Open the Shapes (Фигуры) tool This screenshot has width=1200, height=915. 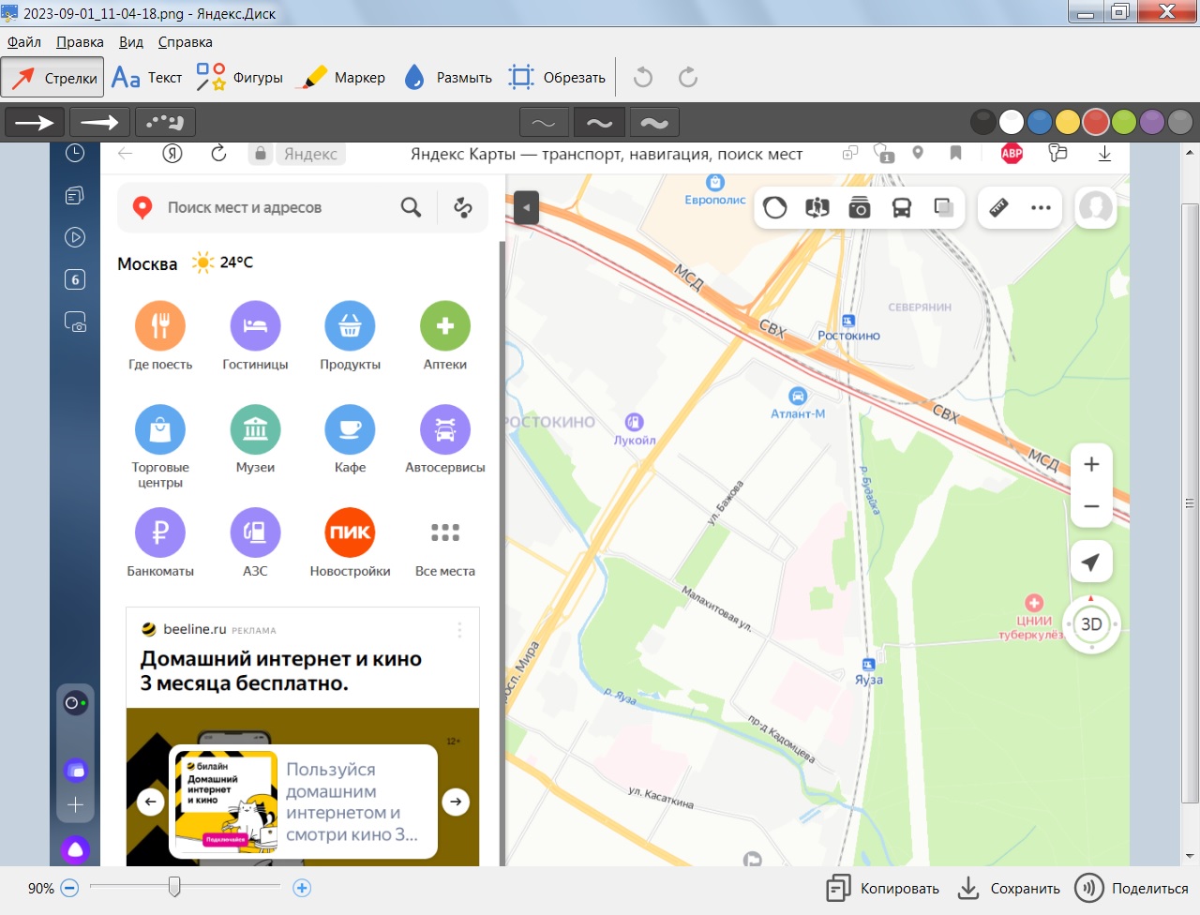tap(239, 78)
